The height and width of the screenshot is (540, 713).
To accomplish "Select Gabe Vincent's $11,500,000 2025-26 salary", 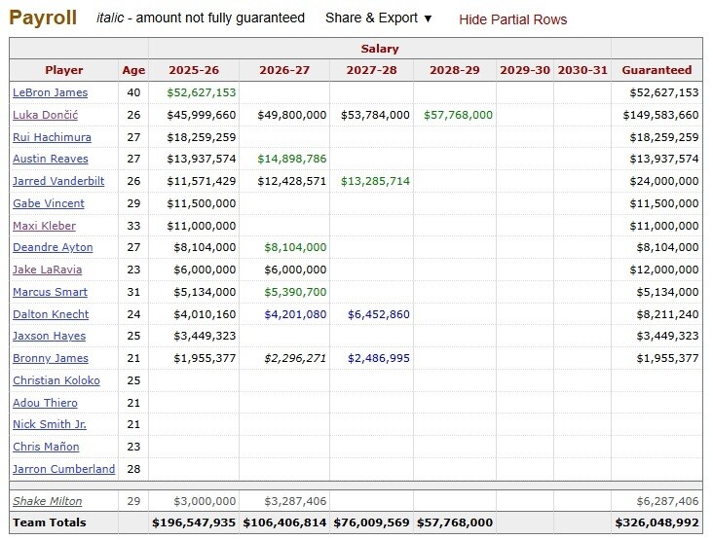I will point(201,203).
